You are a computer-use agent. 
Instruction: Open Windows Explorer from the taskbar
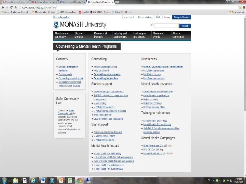coord(15,181)
